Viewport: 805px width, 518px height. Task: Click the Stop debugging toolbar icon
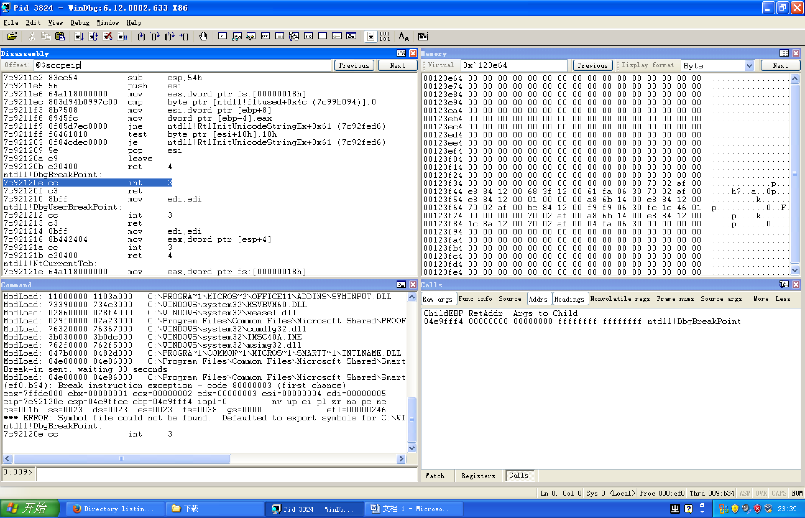tap(108, 36)
